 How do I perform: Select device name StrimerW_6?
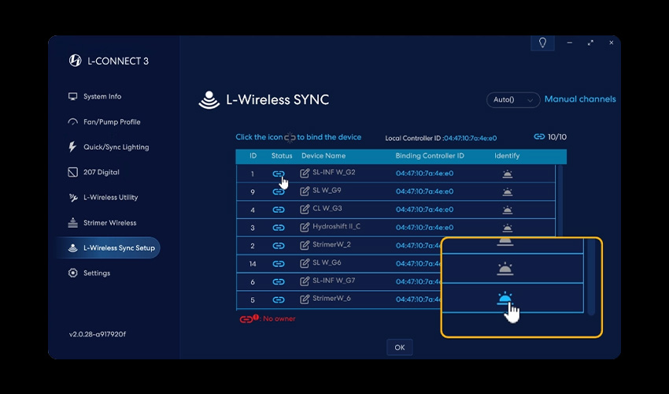point(331,299)
